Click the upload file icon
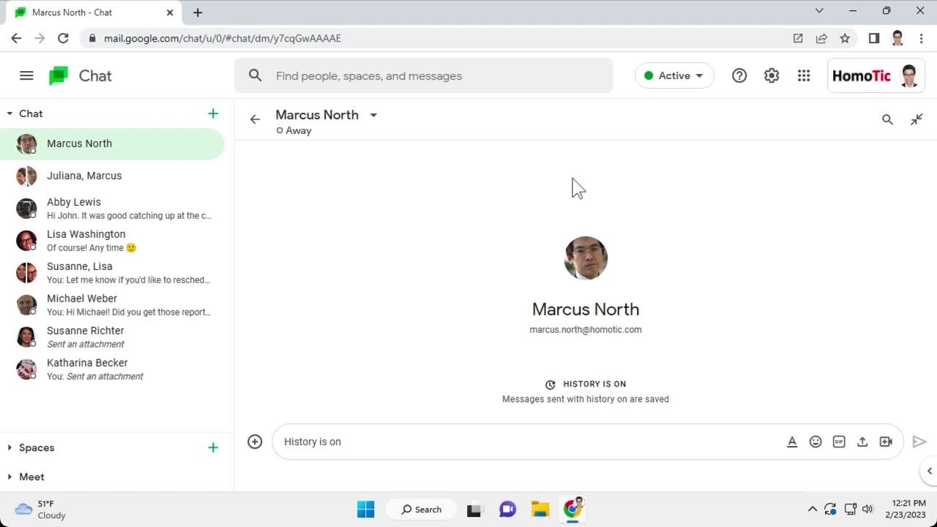The height and width of the screenshot is (527, 937). (862, 441)
